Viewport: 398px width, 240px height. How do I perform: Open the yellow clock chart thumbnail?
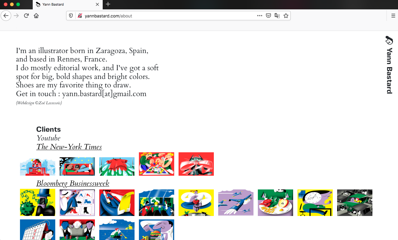tap(315, 203)
